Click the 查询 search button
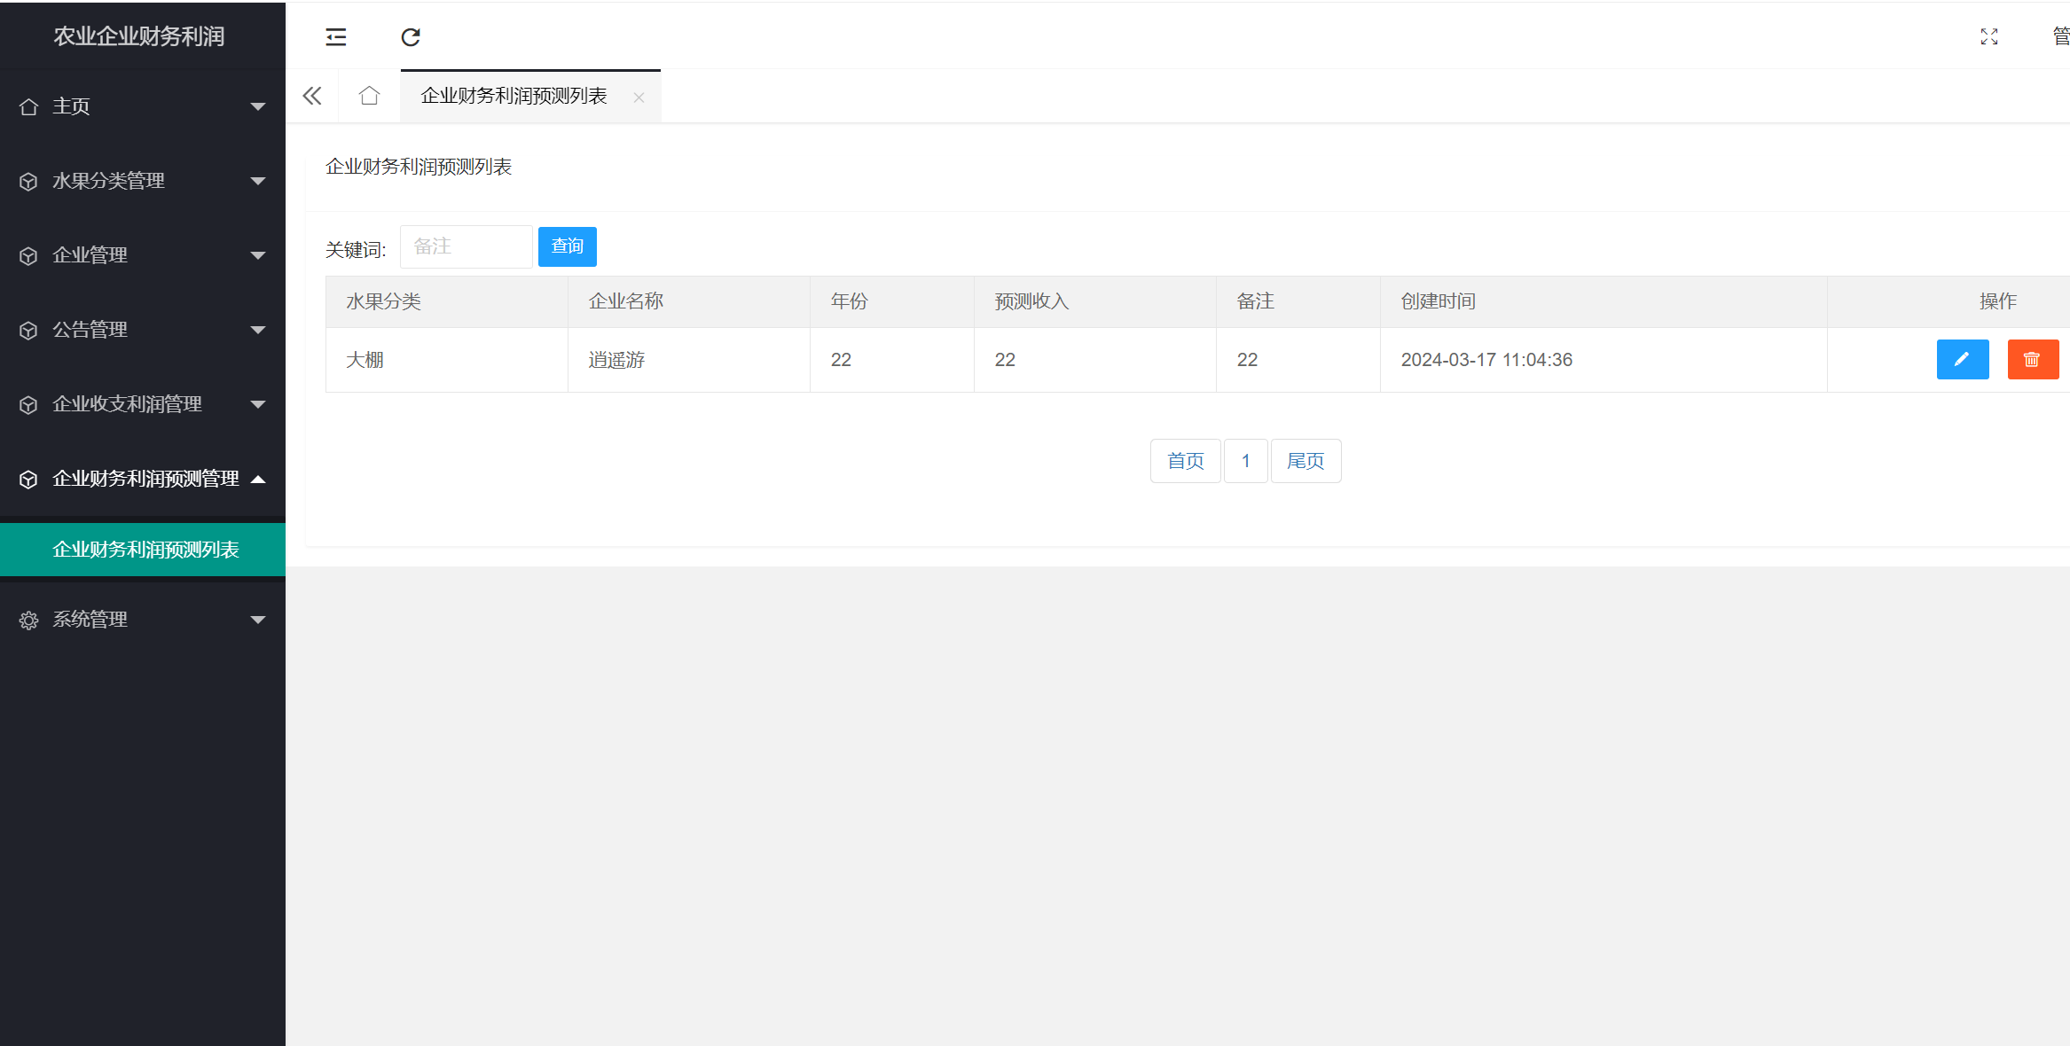 click(567, 246)
